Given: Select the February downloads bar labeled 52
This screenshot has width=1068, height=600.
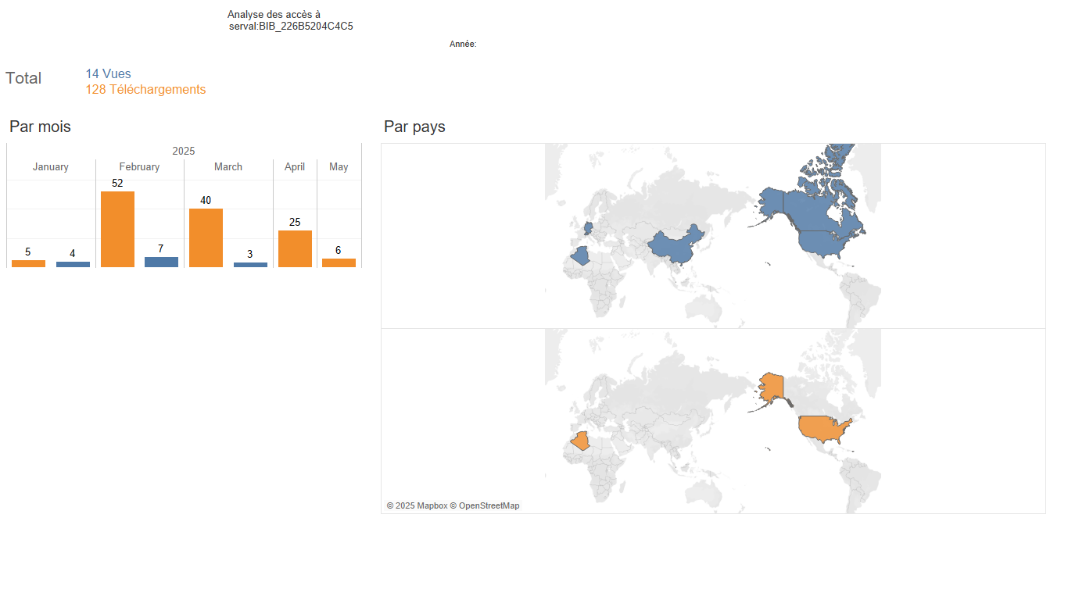Looking at the screenshot, I should (x=117, y=229).
